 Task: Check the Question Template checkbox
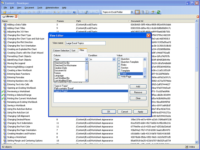pos(119,62)
